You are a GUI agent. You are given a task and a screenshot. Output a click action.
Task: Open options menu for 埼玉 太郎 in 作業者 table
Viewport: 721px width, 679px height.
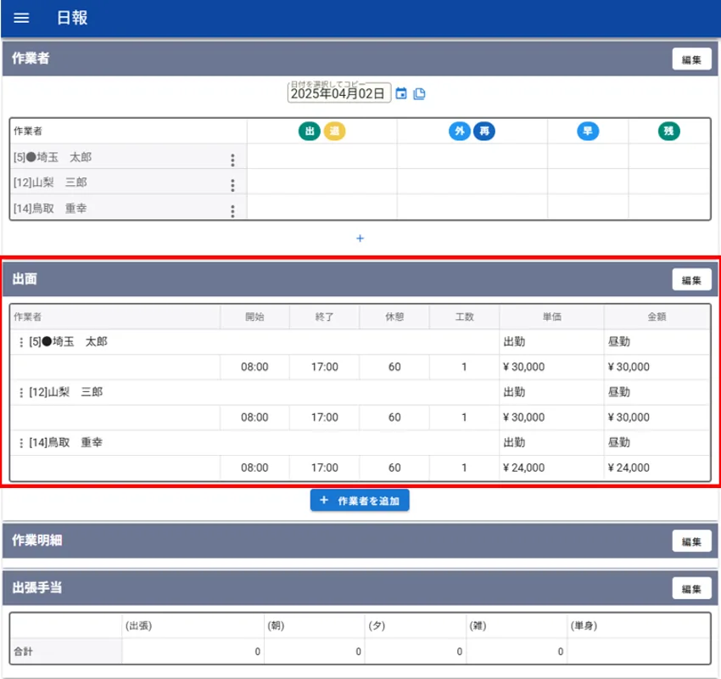pos(232,160)
